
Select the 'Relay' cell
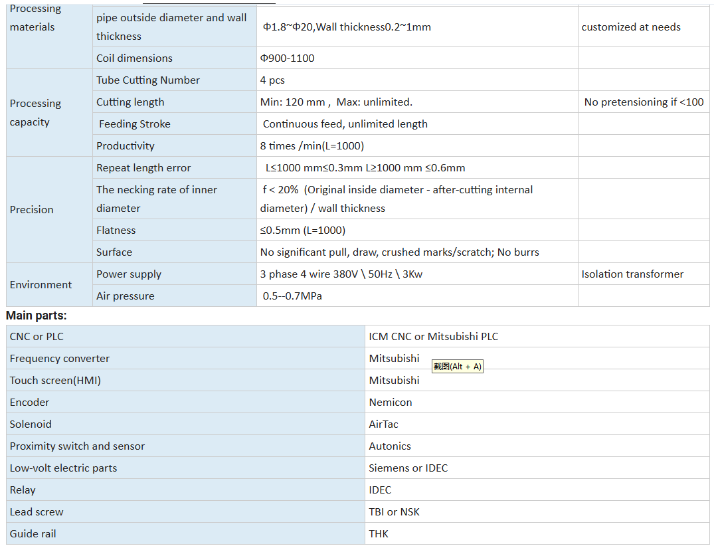point(185,490)
